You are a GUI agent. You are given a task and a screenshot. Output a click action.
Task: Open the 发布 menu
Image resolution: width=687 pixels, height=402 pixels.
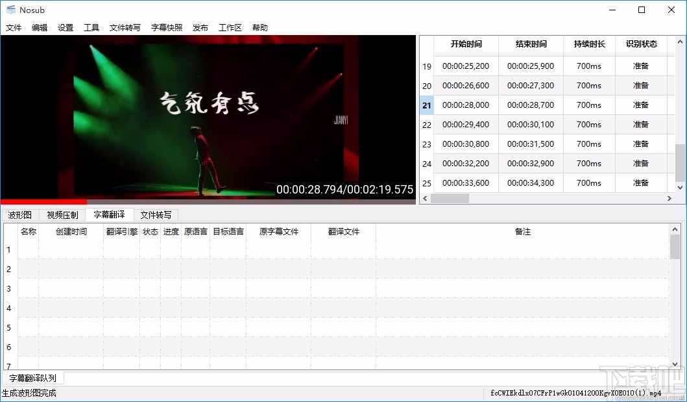pyautogui.click(x=200, y=28)
